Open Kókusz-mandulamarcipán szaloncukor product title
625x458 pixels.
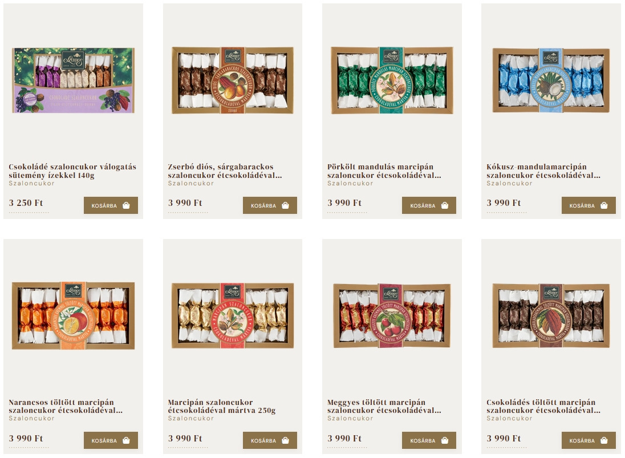pyautogui.click(x=543, y=171)
